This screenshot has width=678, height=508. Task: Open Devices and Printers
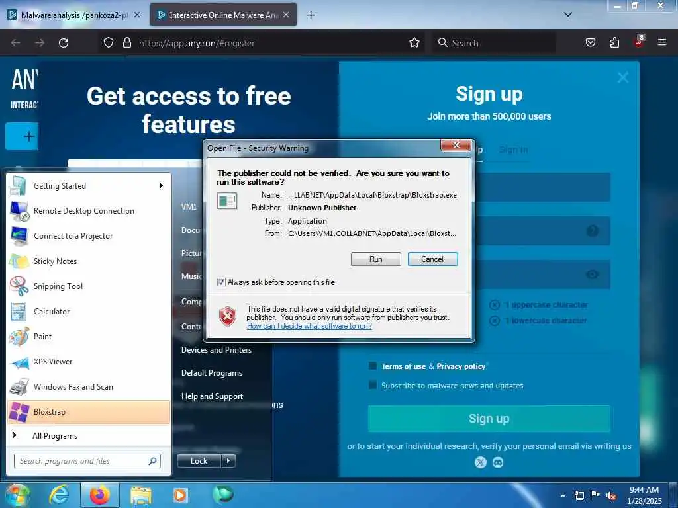217,350
